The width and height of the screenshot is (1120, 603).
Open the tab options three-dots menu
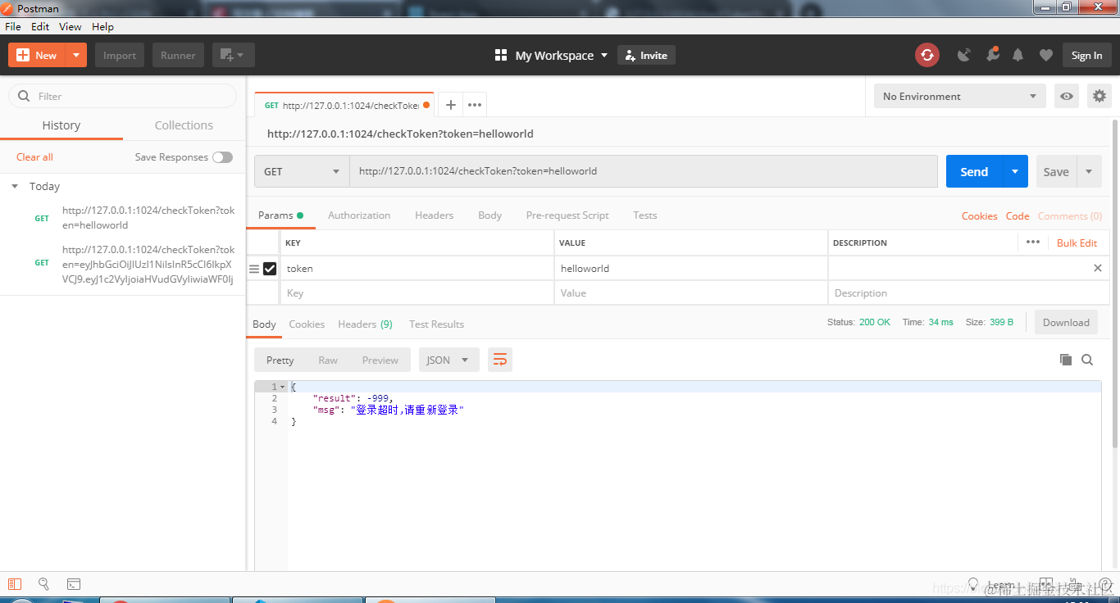(475, 105)
